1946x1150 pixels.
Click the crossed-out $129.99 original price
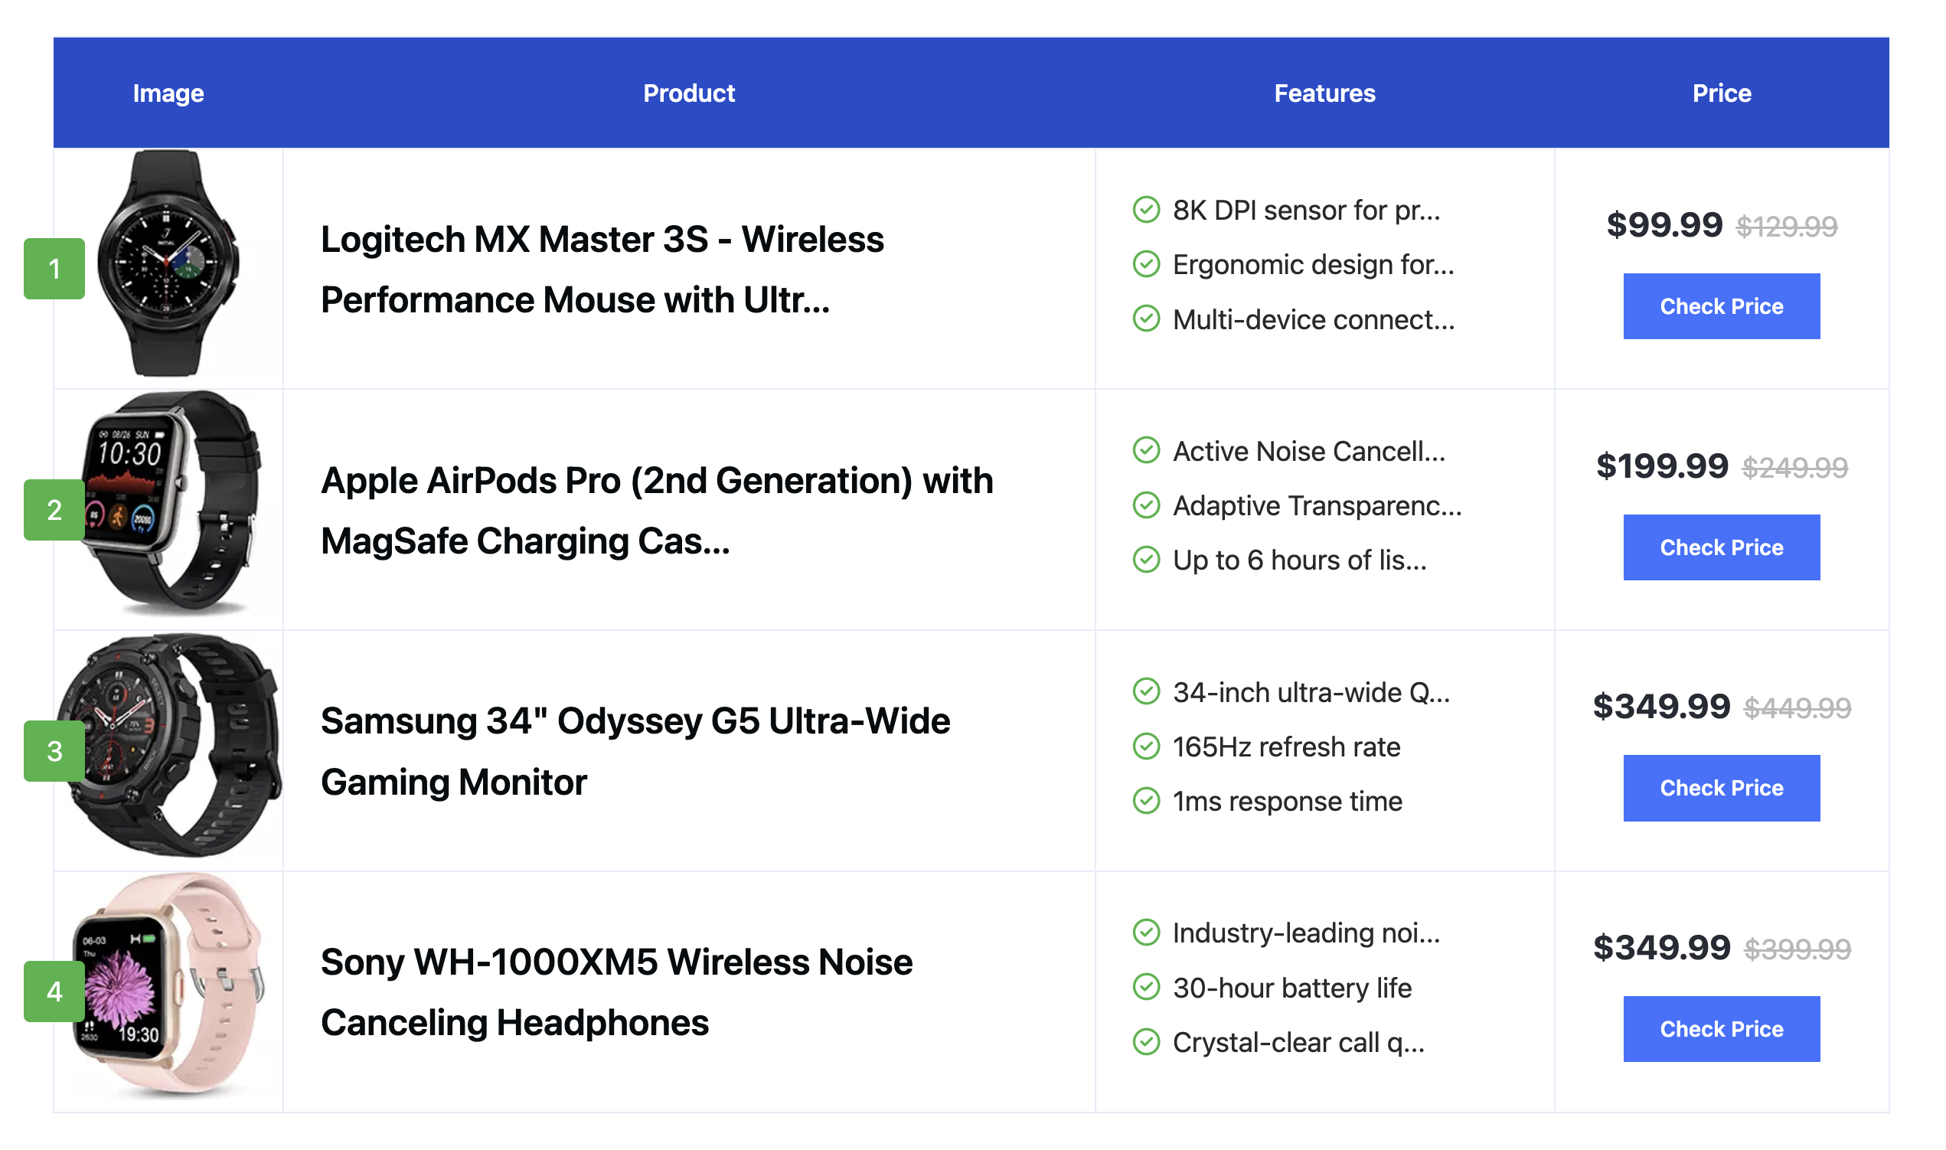point(1786,227)
